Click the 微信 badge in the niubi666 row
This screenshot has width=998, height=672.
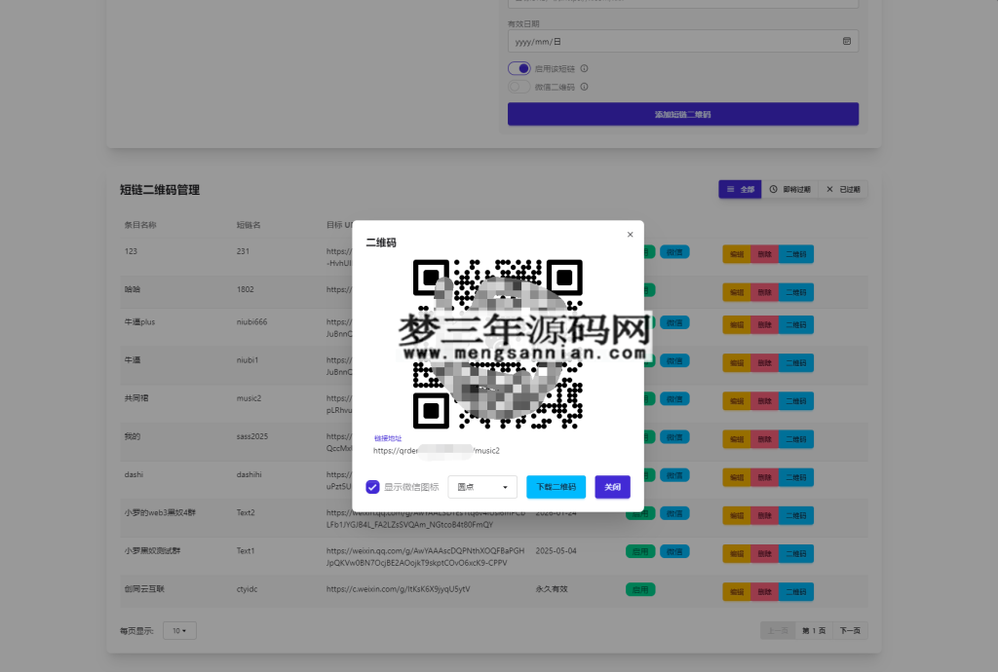pos(674,323)
